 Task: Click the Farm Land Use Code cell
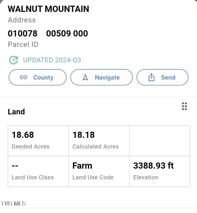(x=99, y=171)
